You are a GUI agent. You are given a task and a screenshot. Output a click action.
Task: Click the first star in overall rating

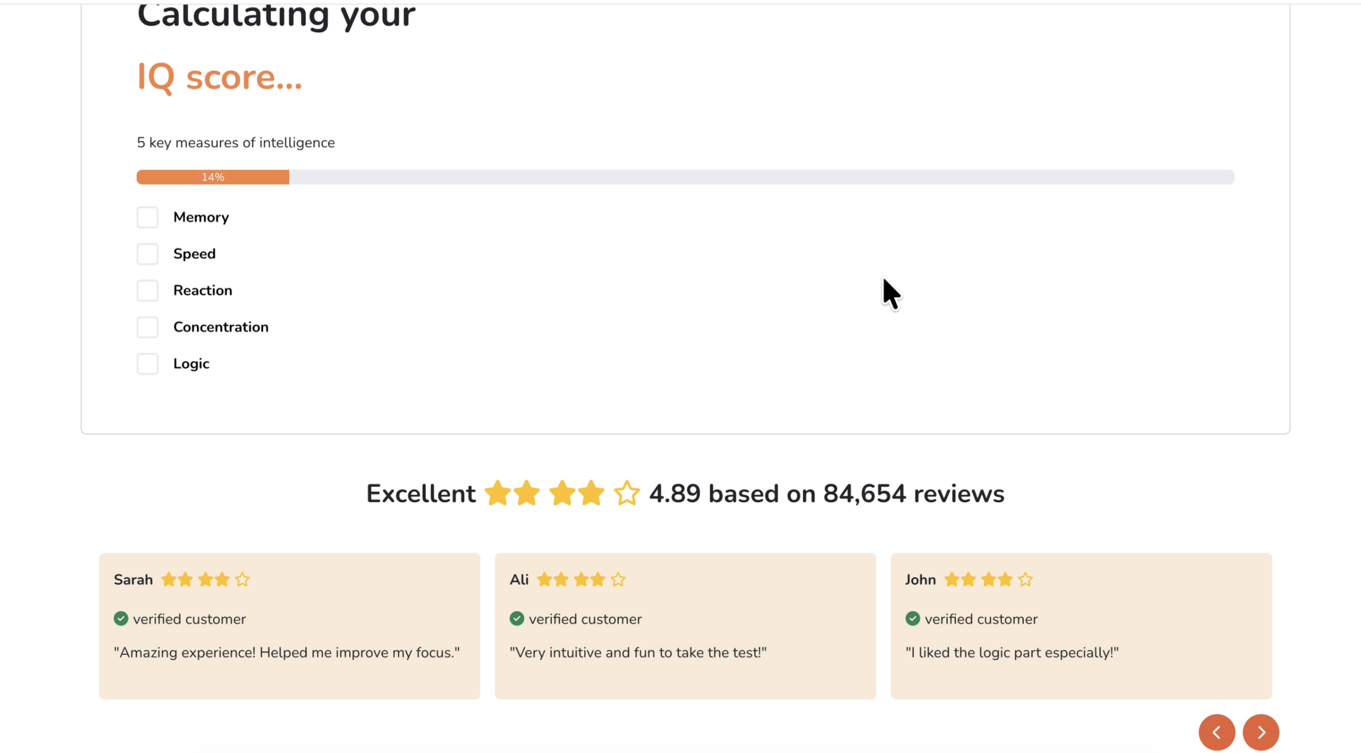498,493
